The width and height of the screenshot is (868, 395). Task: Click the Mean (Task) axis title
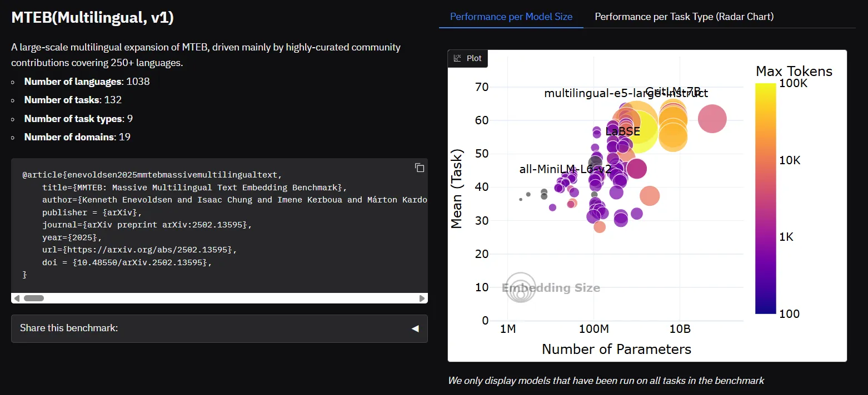coord(457,189)
